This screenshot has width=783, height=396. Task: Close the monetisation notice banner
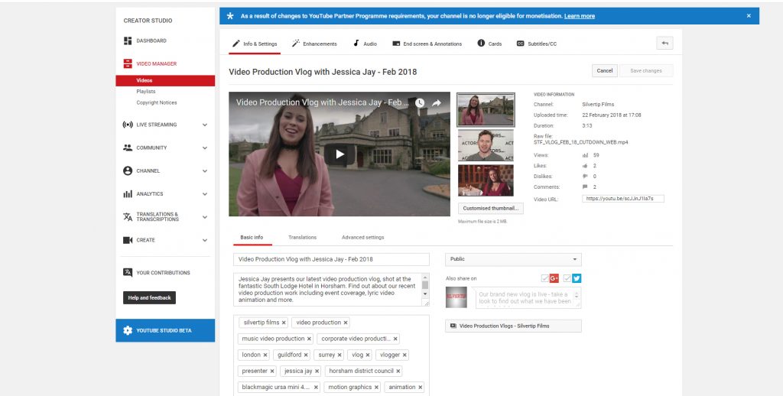click(x=749, y=16)
